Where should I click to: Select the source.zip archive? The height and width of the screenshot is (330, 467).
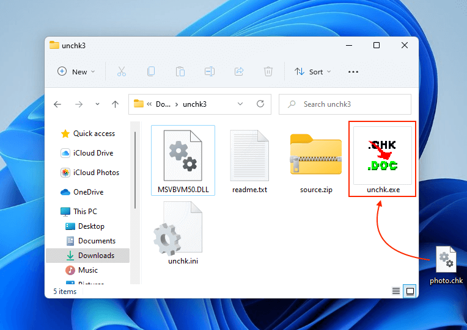point(316,160)
